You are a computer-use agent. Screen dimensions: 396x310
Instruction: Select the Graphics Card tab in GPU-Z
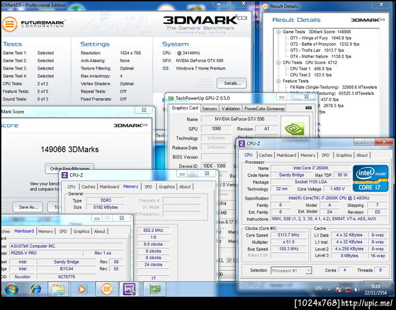click(185, 108)
